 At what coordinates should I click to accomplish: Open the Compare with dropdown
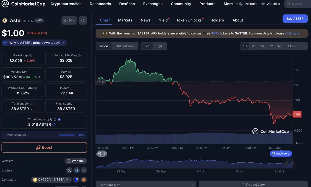(x=146, y=185)
